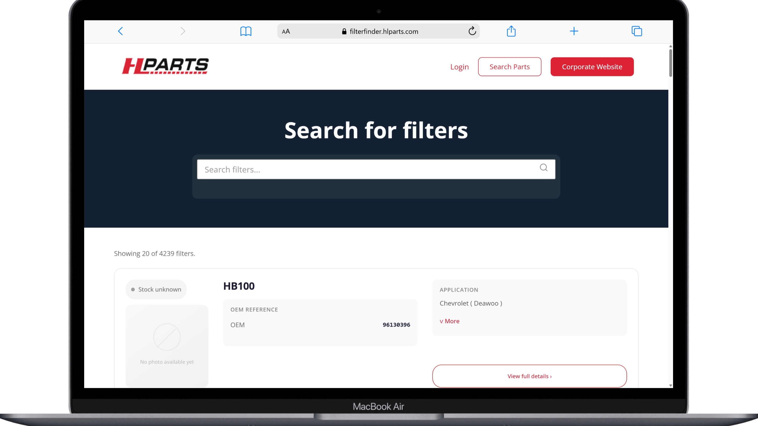Open the Login page
Screen dimensions: 758x426
coord(459,67)
